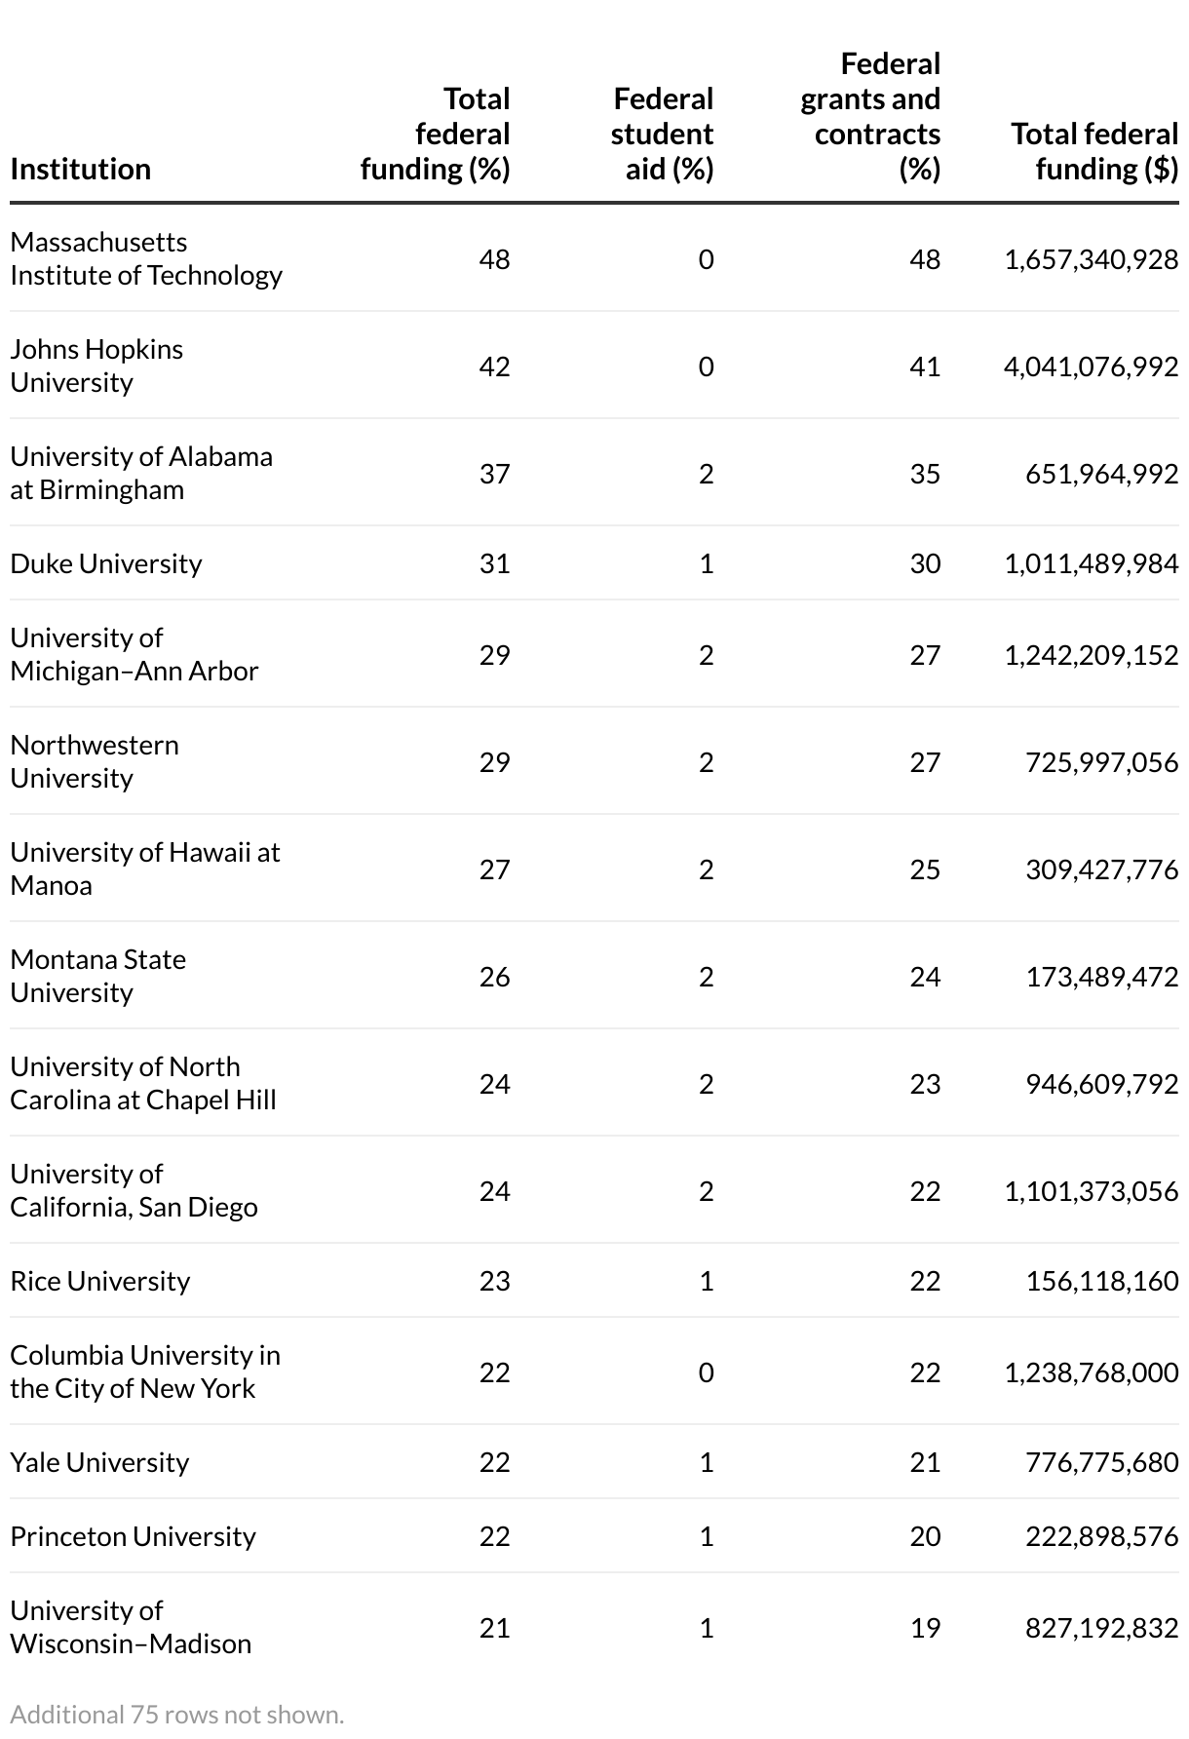The image size is (1189, 1739).
Task: Click University of Wisconsin–Madison
Action: click(131, 1627)
